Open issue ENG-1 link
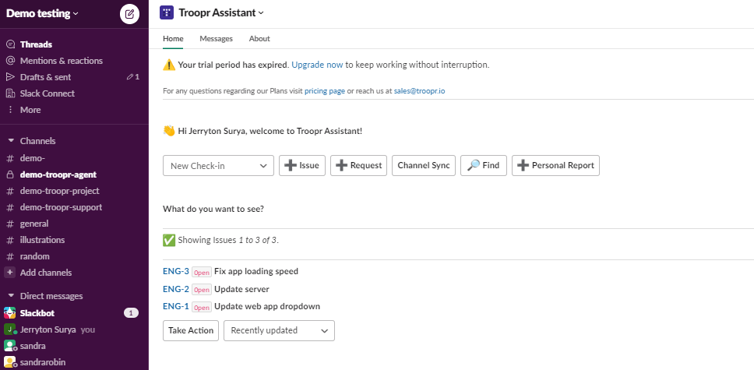 point(176,306)
